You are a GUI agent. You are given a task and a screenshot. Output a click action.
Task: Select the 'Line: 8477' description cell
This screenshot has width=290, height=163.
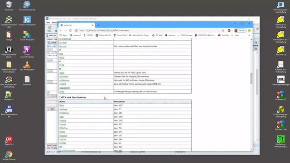[x=152, y=105]
